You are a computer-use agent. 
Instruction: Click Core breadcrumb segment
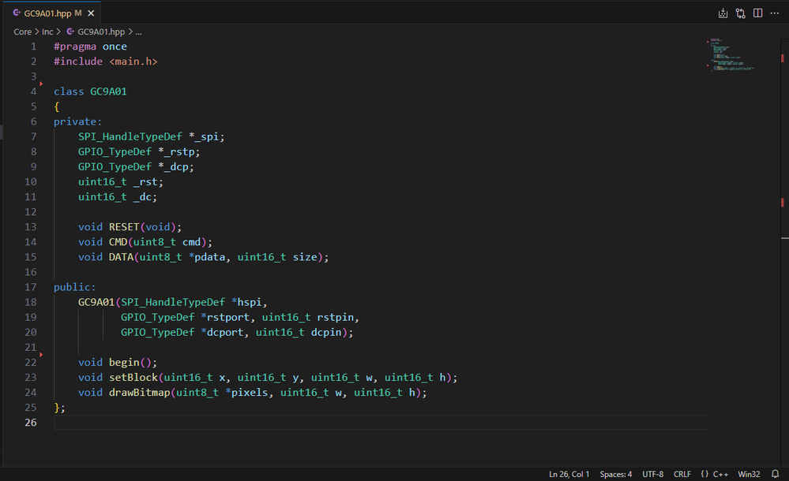[x=22, y=32]
